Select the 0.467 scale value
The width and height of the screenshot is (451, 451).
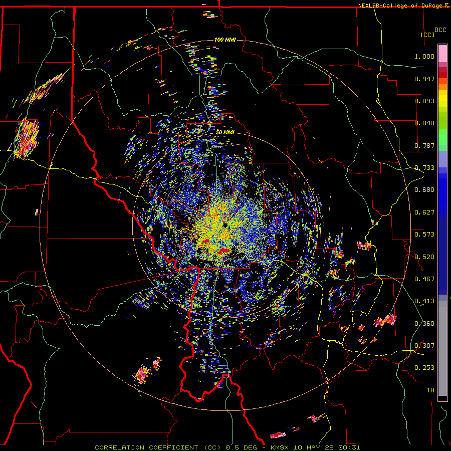click(424, 279)
